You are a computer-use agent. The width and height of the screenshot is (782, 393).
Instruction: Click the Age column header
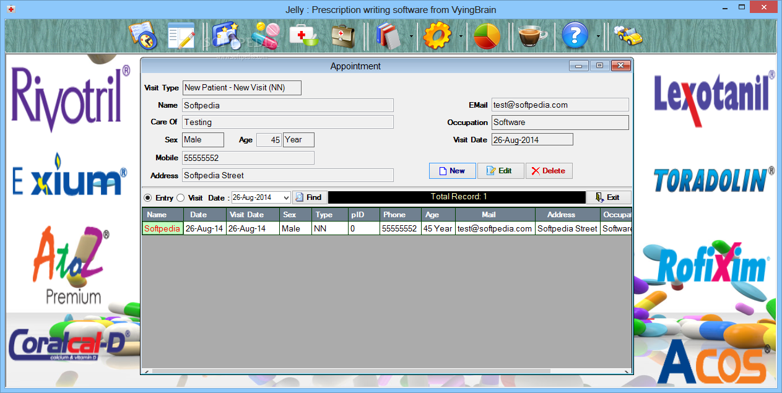click(x=438, y=215)
